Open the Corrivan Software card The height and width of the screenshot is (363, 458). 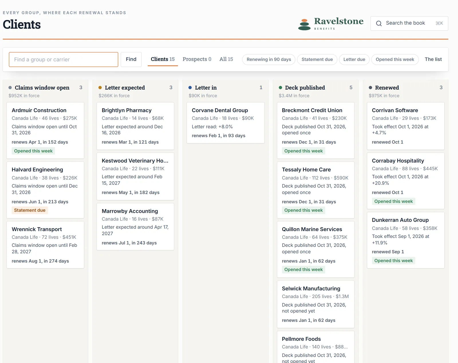click(x=406, y=126)
